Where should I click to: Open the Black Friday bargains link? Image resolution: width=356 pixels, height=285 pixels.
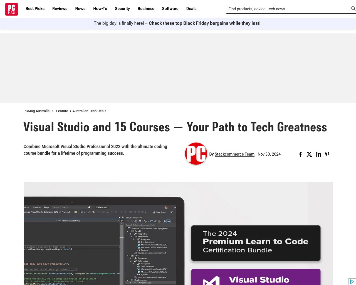(x=204, y=23)
